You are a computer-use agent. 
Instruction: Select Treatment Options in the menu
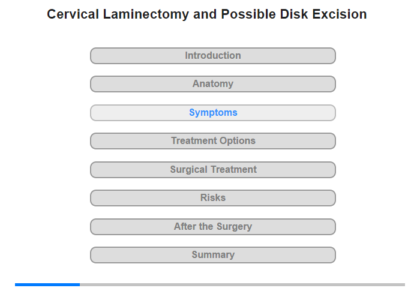coord(212,141)
